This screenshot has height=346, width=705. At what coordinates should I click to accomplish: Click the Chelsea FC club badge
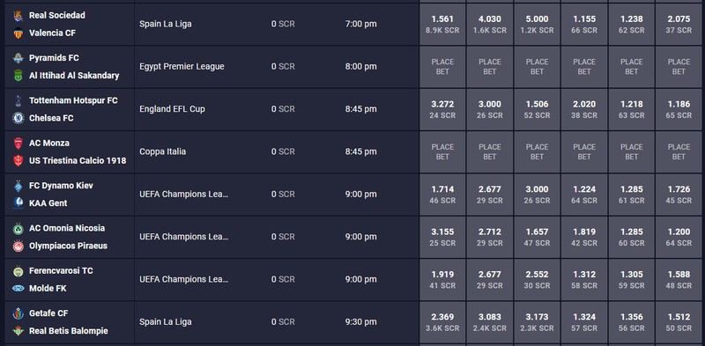(x=18, y=118)
